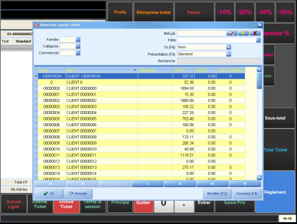Viewport: 297px width, 224px height.
Task: Click the refresh arrow in the record navigator
Action: click(x=244, y=184)
